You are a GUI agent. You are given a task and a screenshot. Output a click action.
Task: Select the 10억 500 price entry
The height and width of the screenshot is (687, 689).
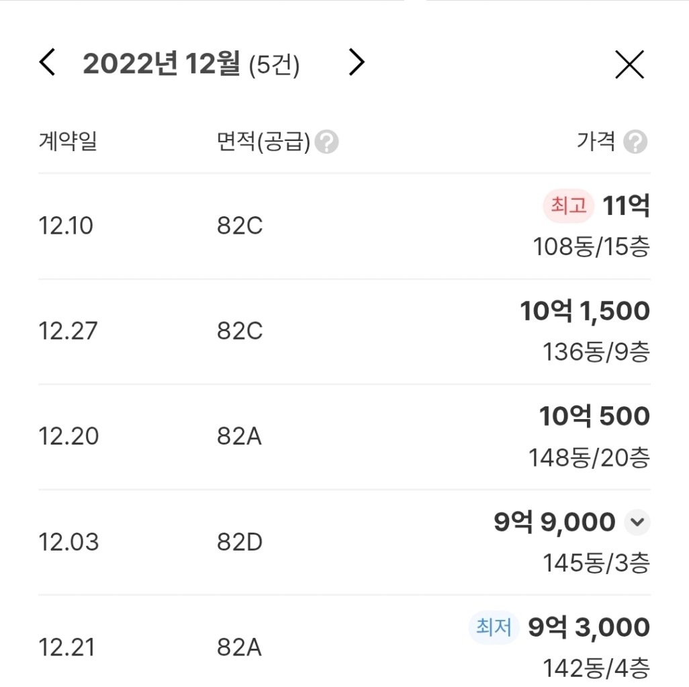[594, 416]
